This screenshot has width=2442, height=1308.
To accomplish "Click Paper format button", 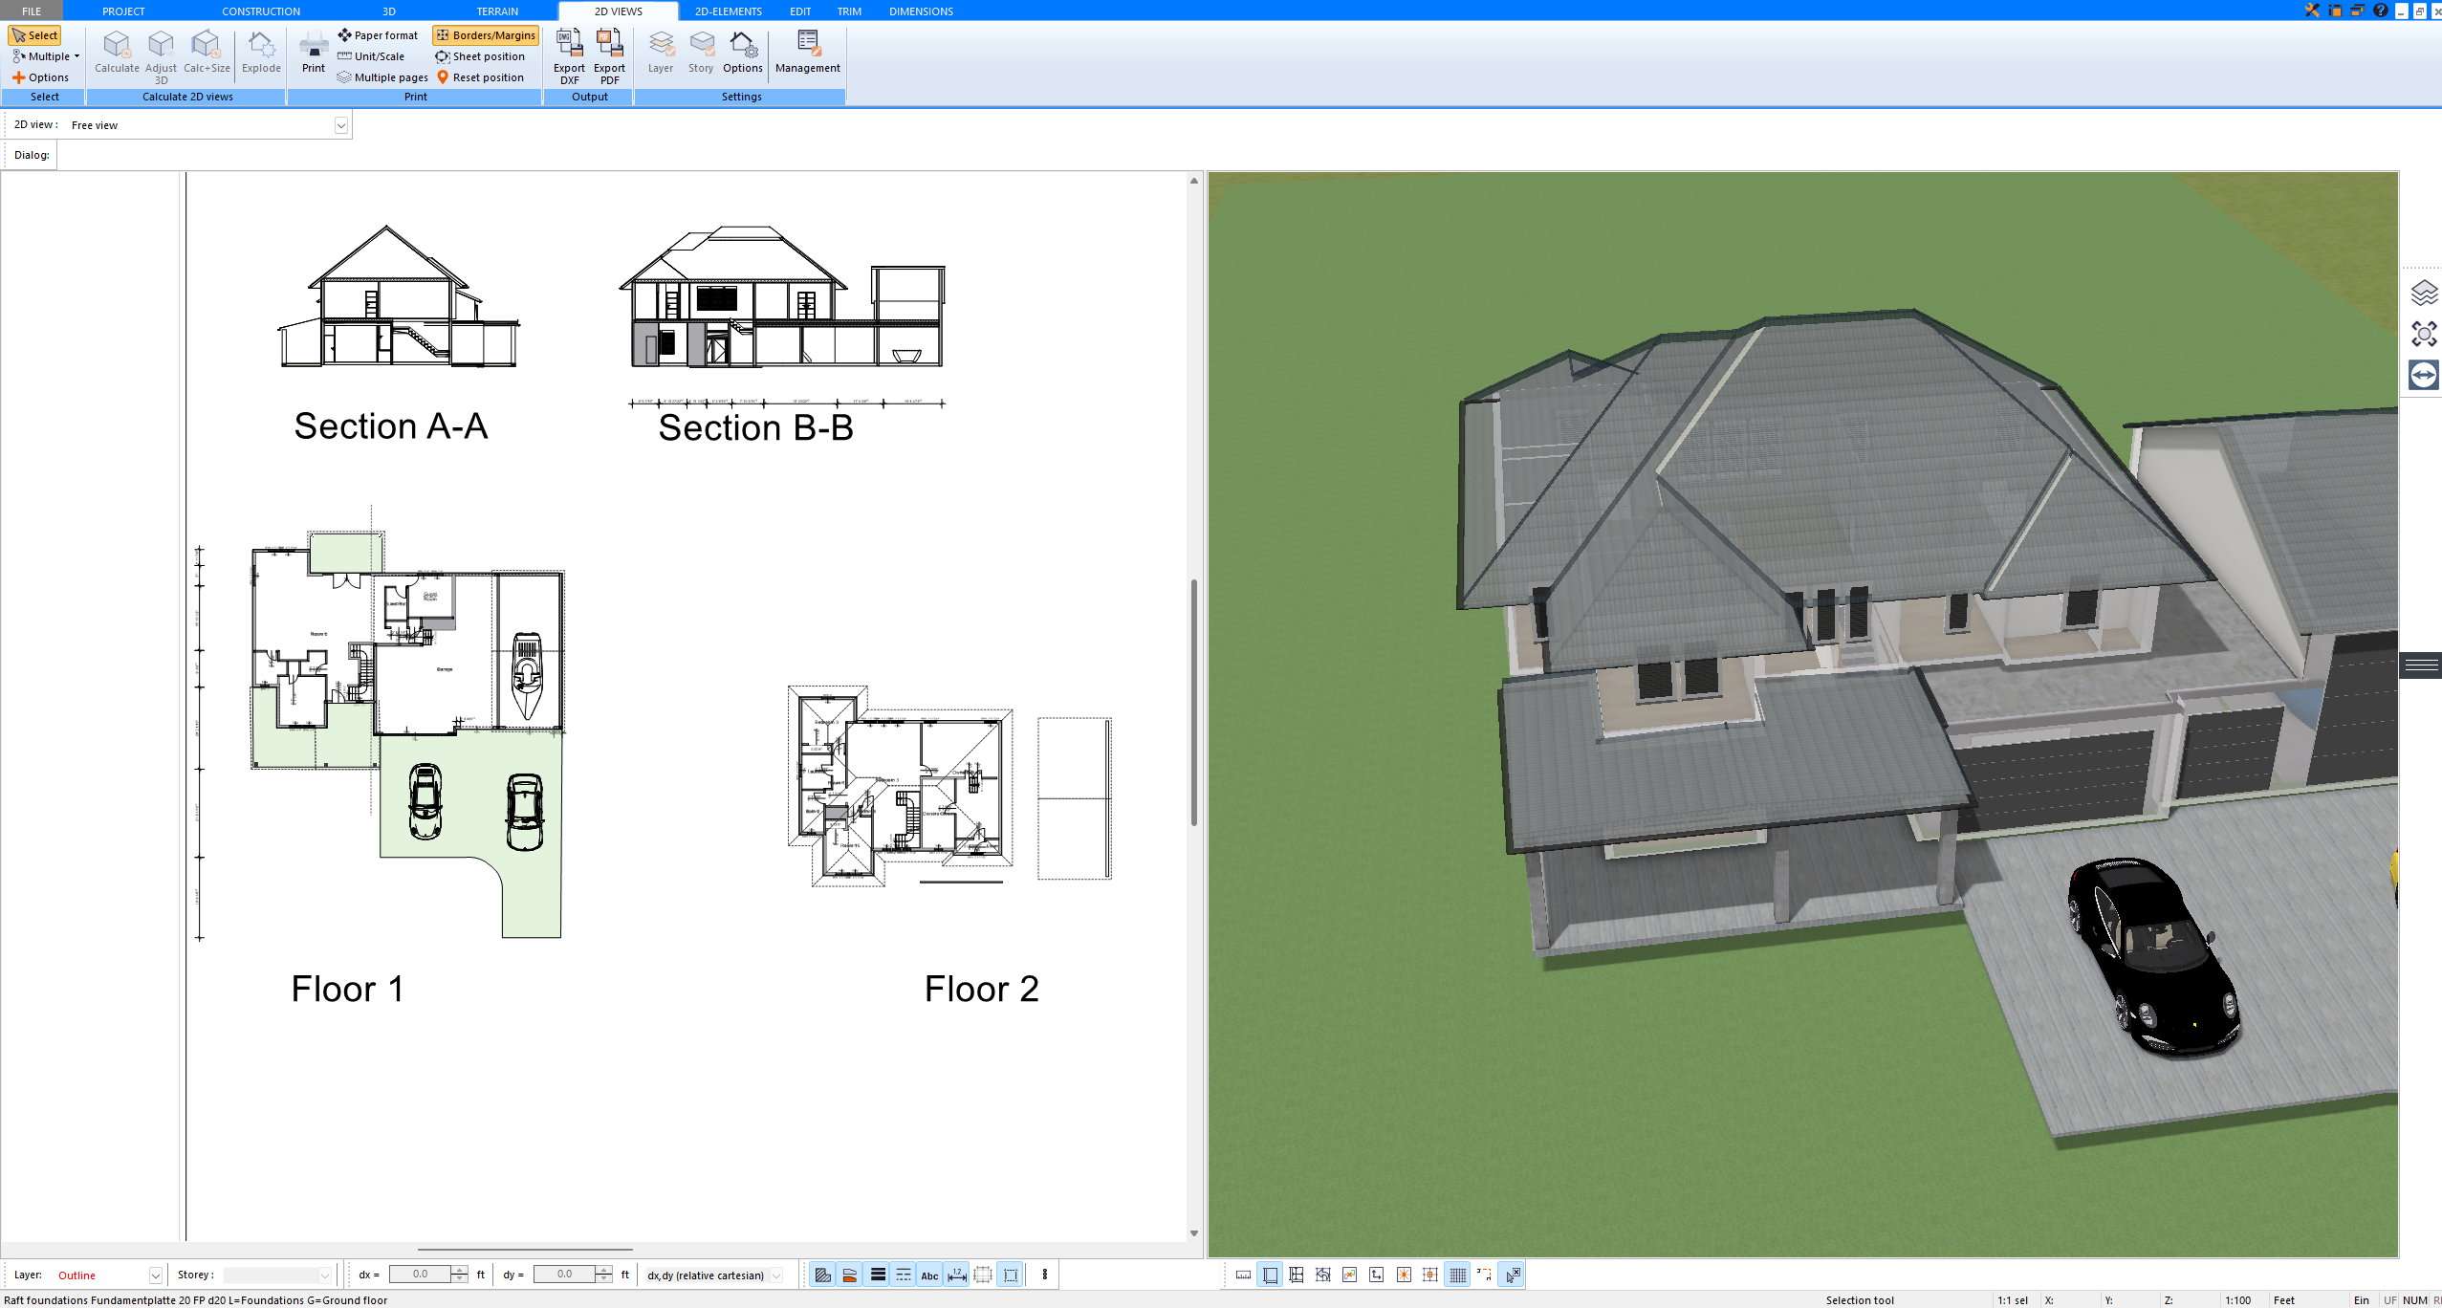I will click(378, 35).
